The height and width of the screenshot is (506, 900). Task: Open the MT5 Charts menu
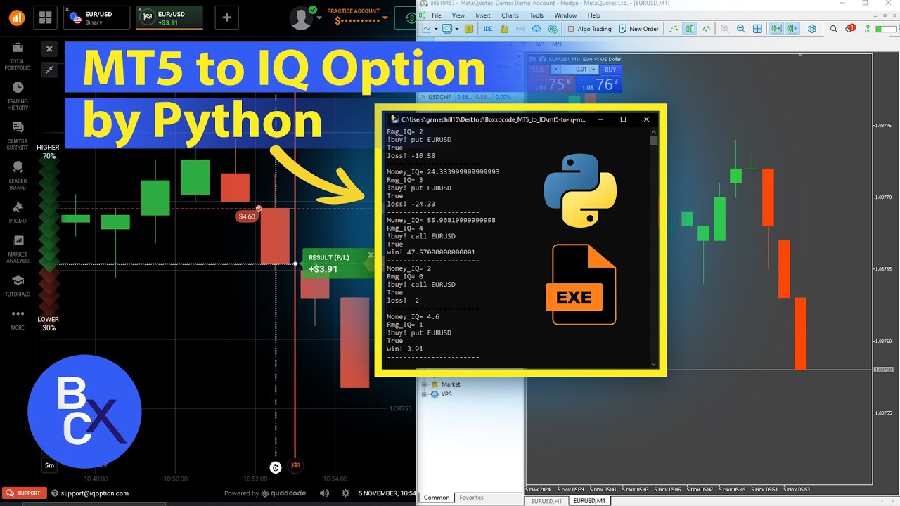point(510,15)
